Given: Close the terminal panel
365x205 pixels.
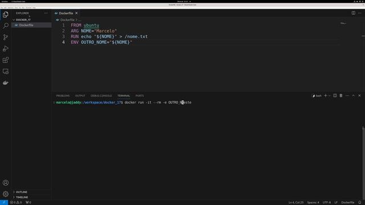Looking at the screenshot, I should (x=359, y=96).
